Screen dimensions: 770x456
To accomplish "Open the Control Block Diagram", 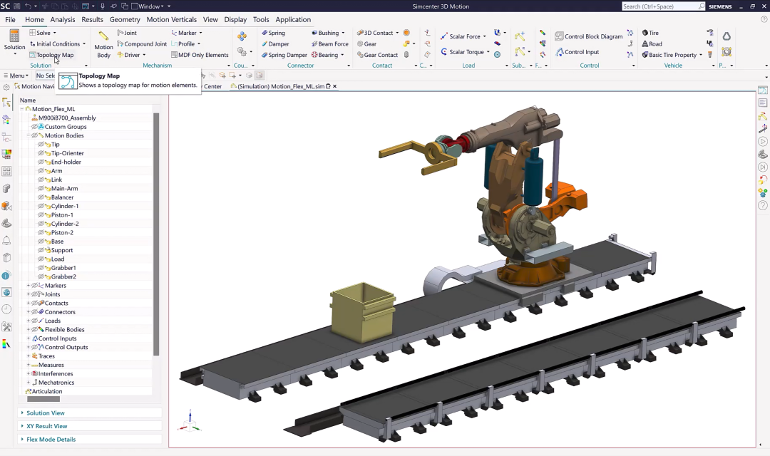I will [588, 36].
